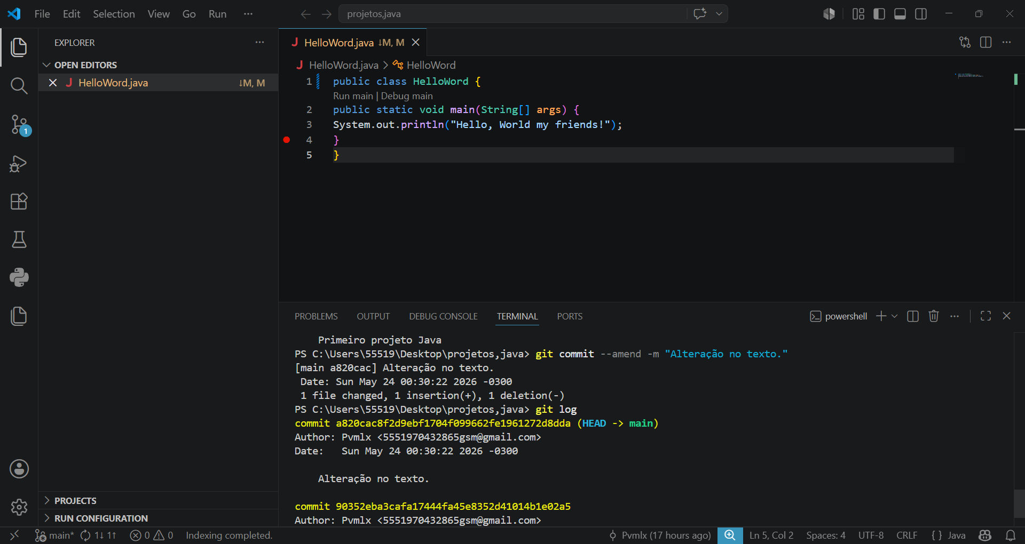Open the notifications bell
The height and width of the screenshot is (544, 1025).
tap(1011, 535)
